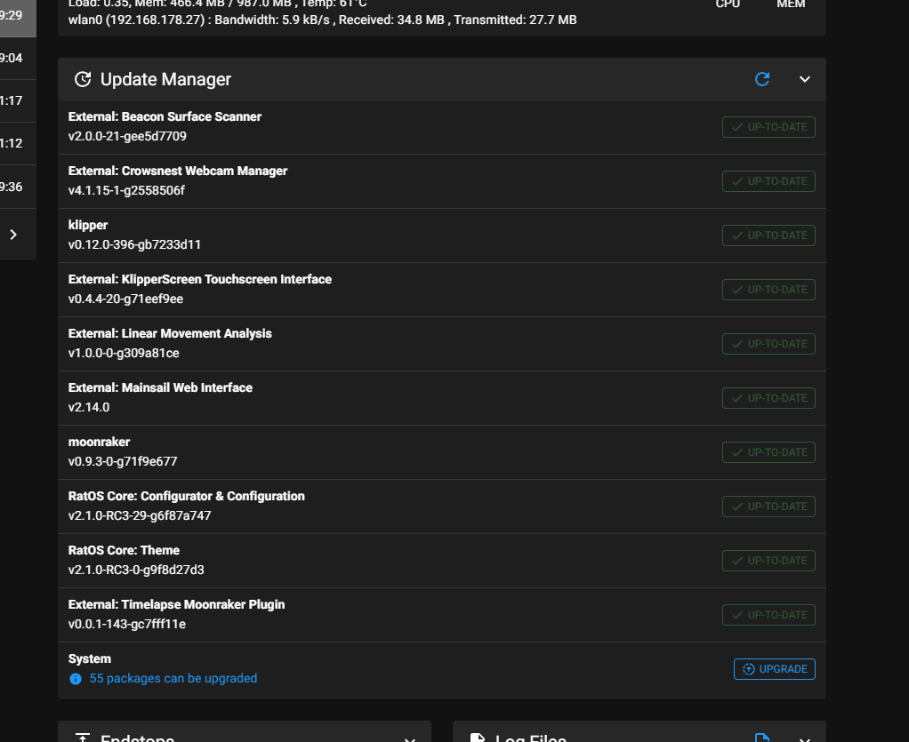Click KlipperScreen version v0.4.4-20-g71eef9ee
The image size is (909, 742).
125,299
